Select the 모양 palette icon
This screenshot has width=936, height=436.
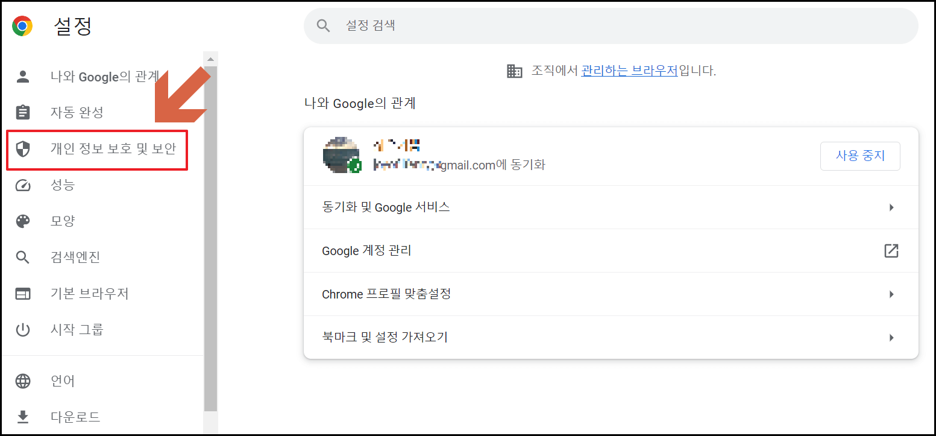click(x=24, y=221)
